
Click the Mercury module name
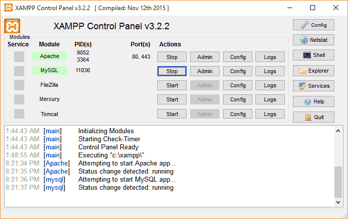(x=50, y=99)
